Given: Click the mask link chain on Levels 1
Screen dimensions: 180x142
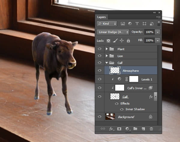Looking at the screenshot, I should click(x=126, y=79).
